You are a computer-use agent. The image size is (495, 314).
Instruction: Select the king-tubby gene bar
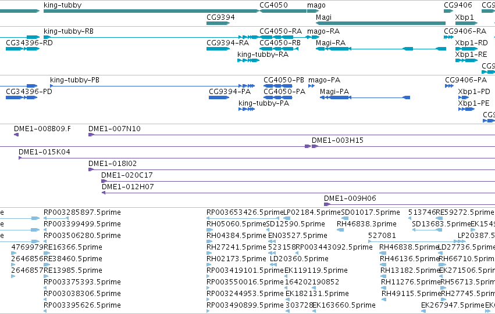coord(152,11)
